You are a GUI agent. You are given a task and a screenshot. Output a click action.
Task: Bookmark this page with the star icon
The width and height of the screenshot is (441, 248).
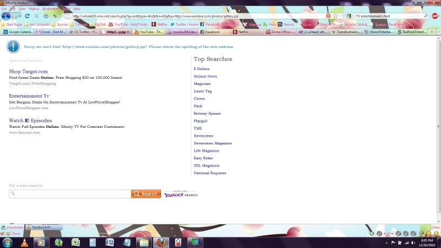335,16
